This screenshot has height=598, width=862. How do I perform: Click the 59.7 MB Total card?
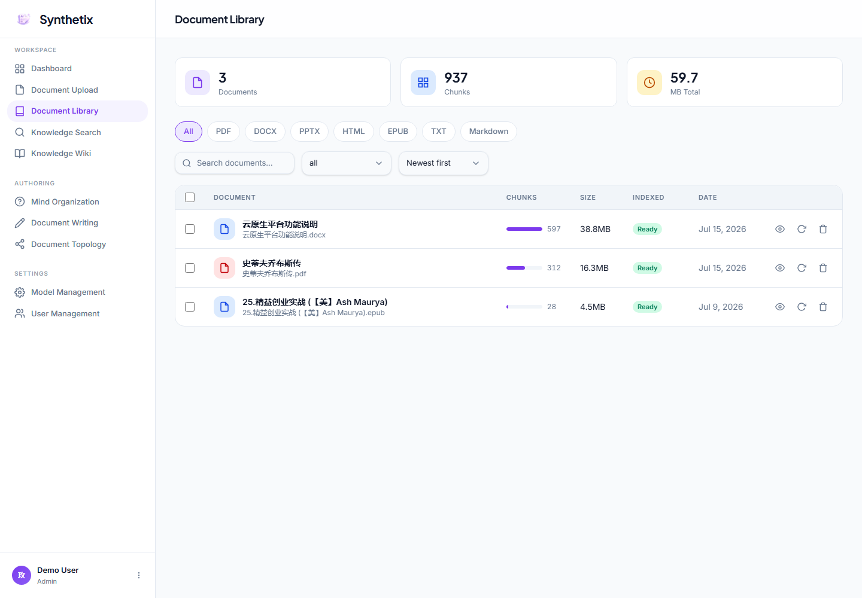pos(734,83)
